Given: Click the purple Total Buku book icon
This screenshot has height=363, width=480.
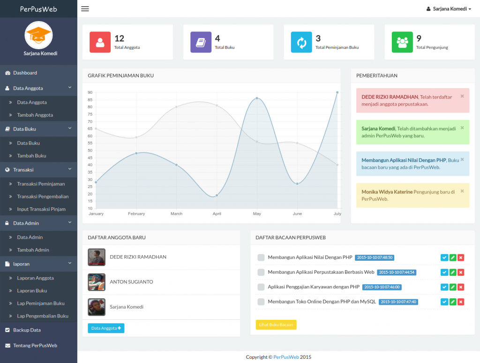Looking at the screenshot, I should [201, 42].
